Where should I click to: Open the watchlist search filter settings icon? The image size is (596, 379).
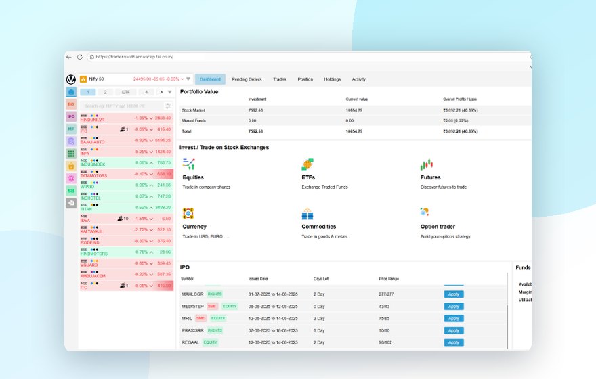pos(168,106)
